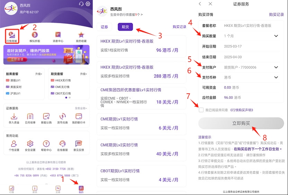
Task: Expand the 支付币种 dropdown
Action: coord(276,77)
